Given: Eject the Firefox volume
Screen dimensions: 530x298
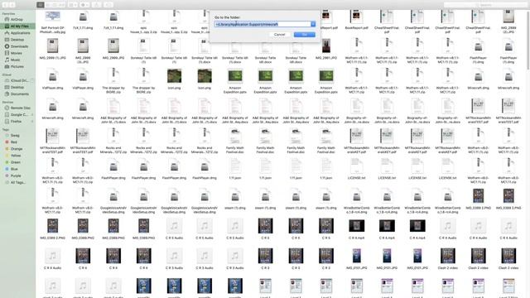Looking at the screenshot, I should pyautogui.click(x=32, y=122).
